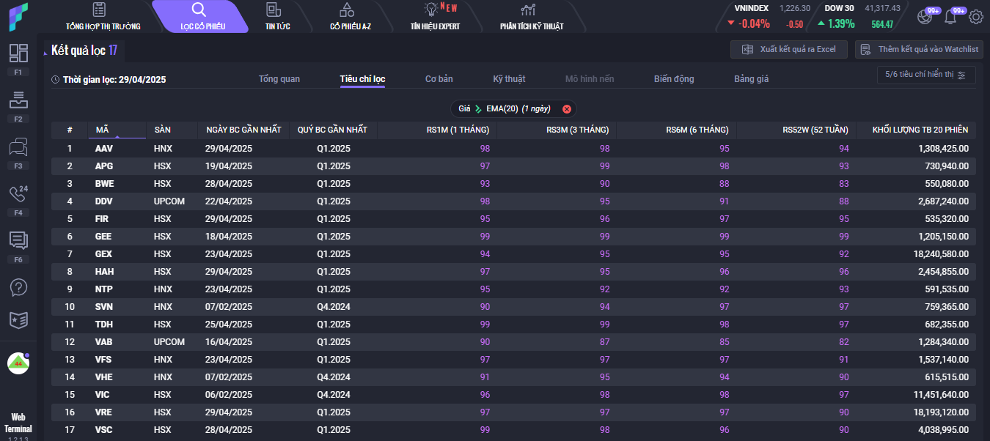Click the globe news icon
Screen dimensions: 990x441
[925, 16]
